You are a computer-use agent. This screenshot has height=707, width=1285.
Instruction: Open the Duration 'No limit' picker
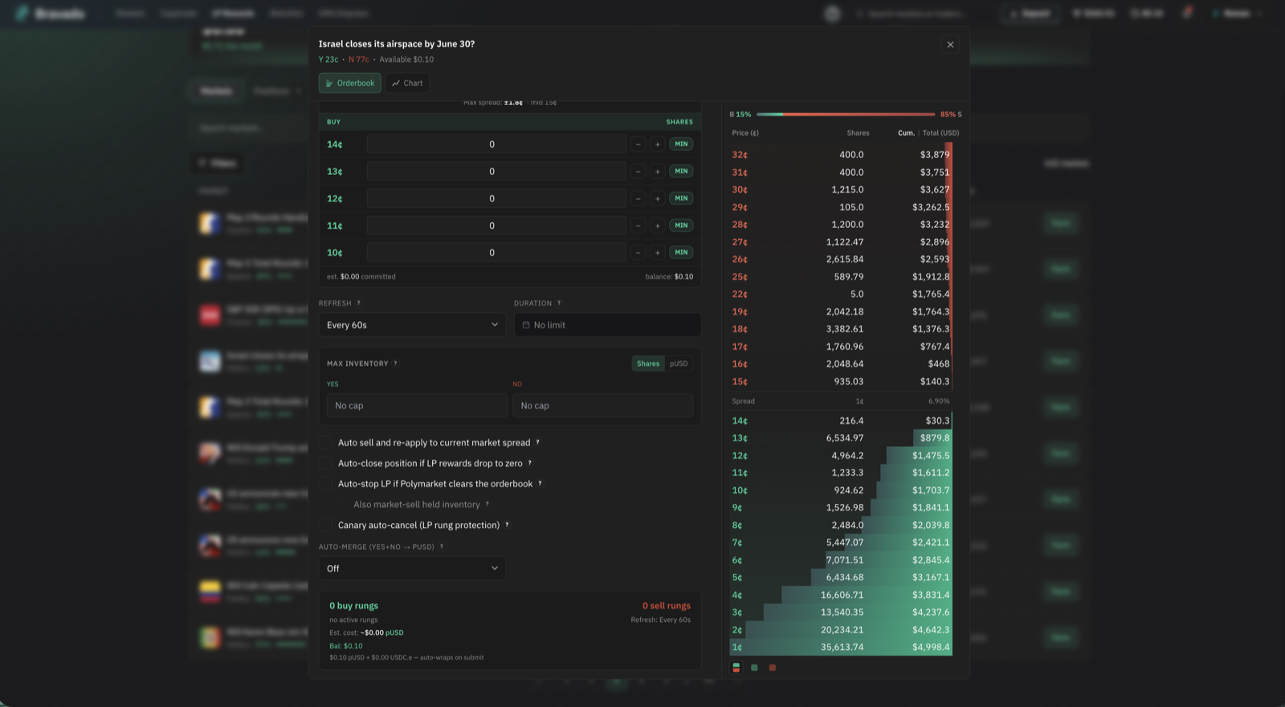pos(607,325)
